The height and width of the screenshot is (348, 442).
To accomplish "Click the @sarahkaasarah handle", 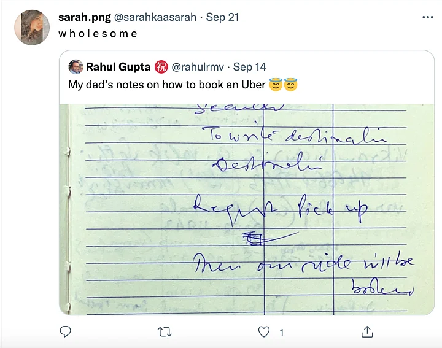I will [x=155, y=17].
